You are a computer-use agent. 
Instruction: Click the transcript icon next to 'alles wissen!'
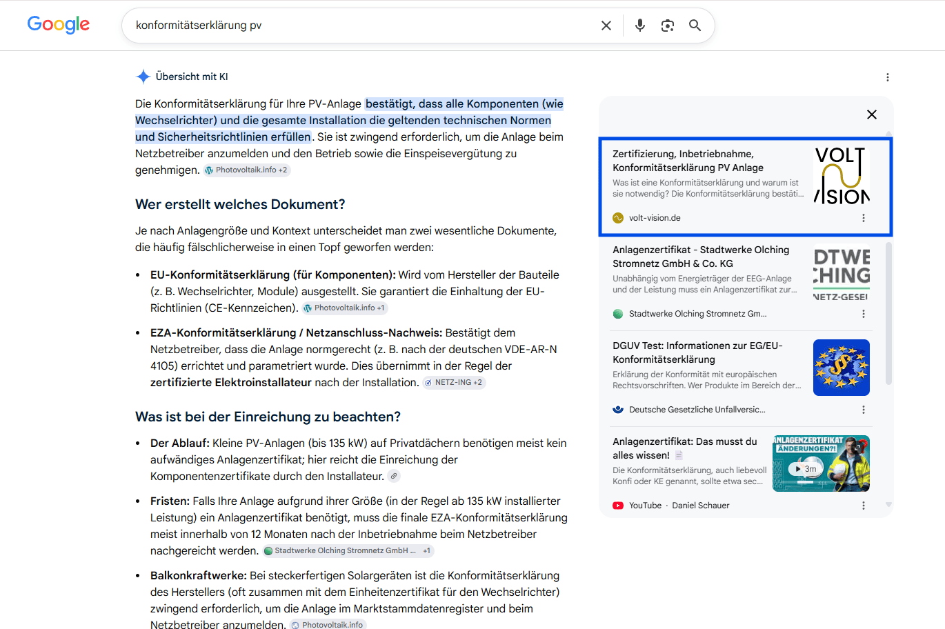[679, 455]
